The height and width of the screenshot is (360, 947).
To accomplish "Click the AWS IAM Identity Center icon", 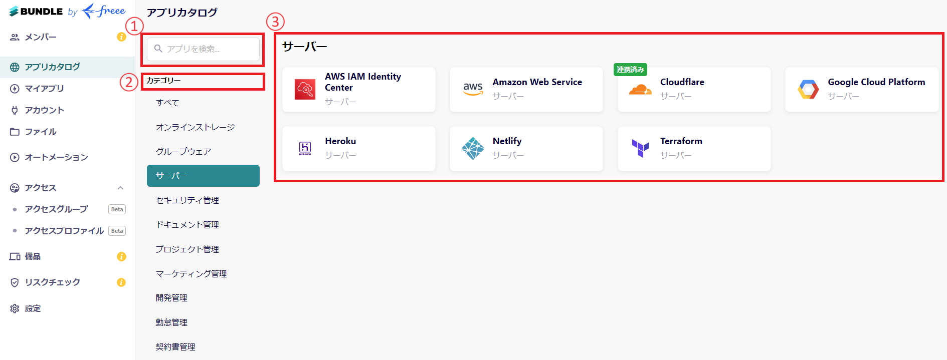I will (305, 89).
